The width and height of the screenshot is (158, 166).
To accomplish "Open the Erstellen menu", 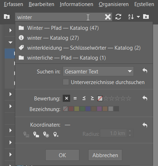I will (x=144, y=4).
